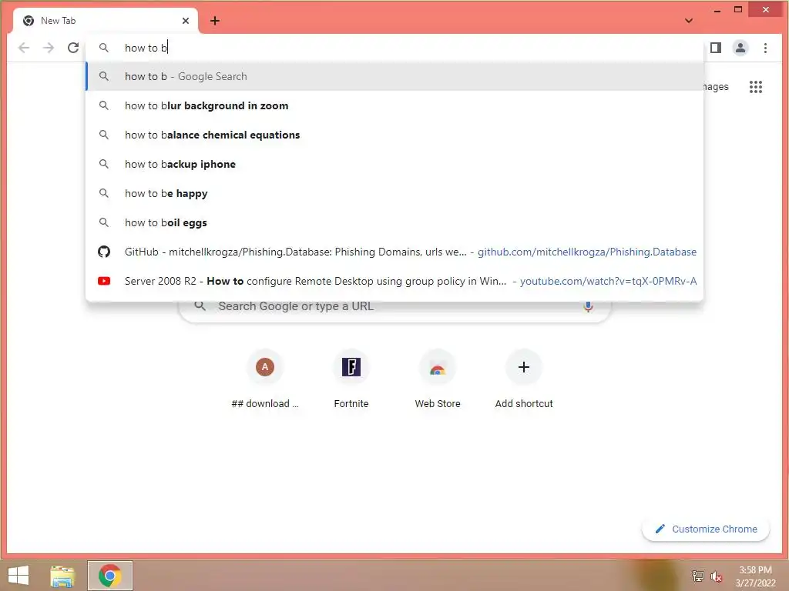Open the profile avatar menu

(740, 48)
